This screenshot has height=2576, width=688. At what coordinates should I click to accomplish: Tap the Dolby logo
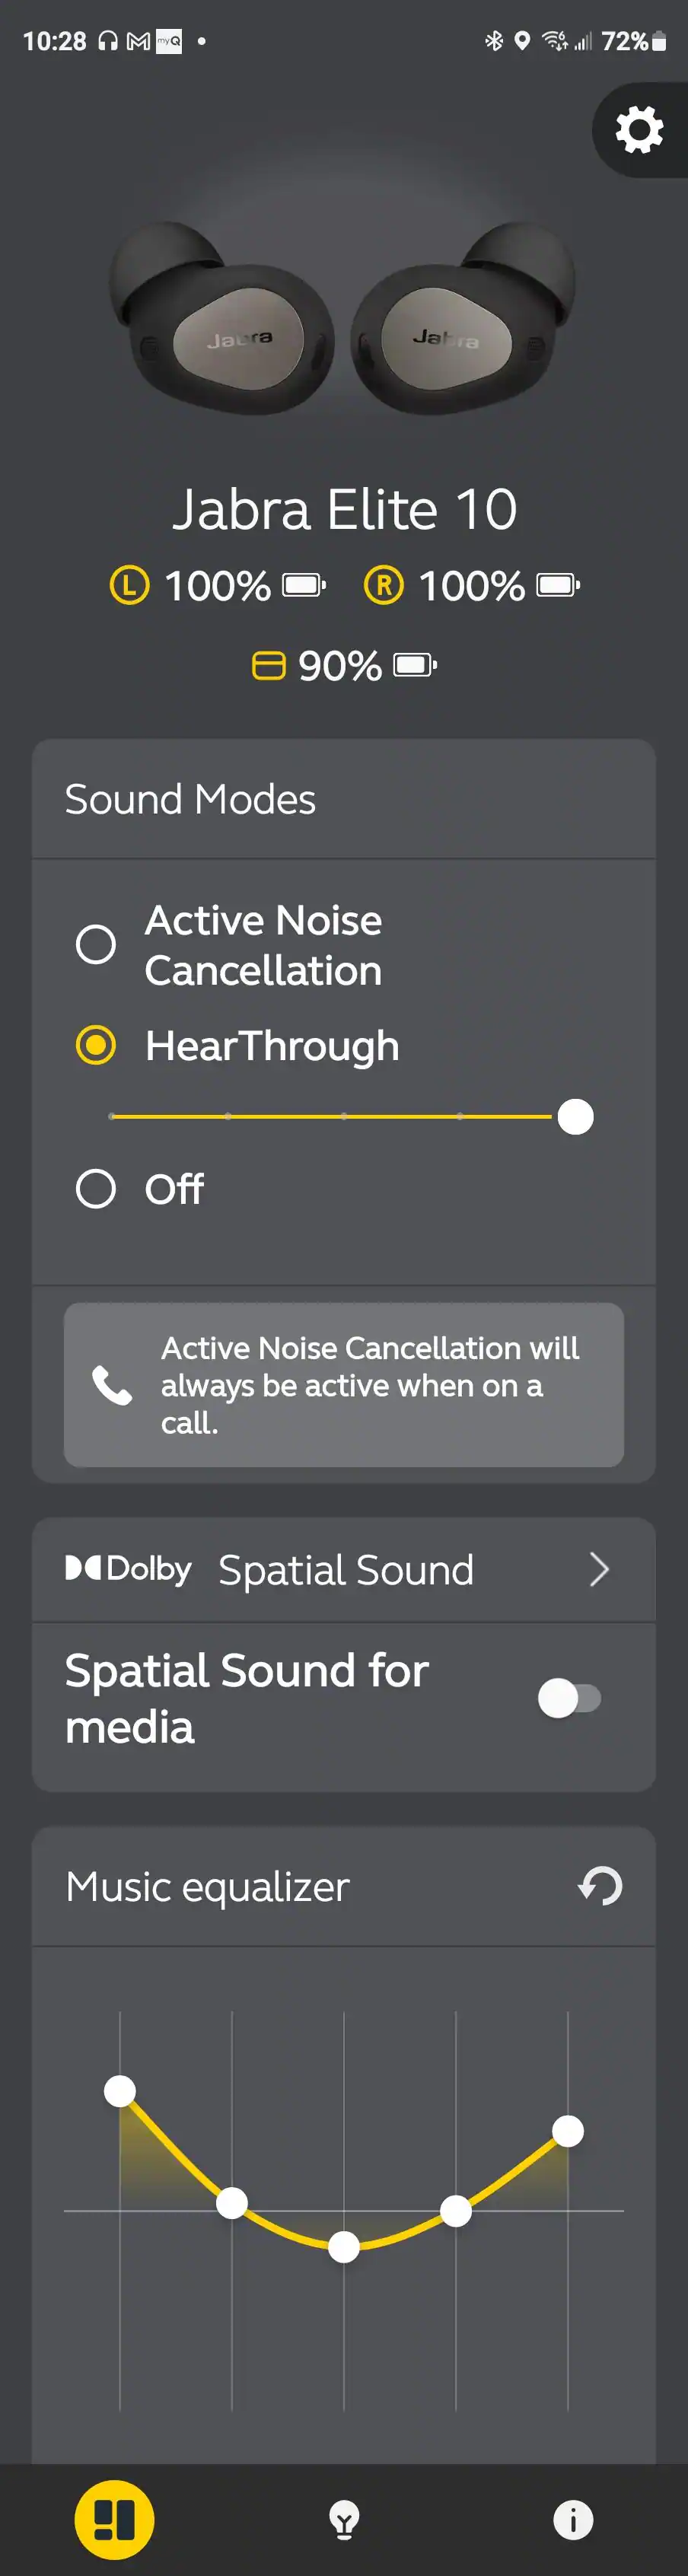point(128,1568)
